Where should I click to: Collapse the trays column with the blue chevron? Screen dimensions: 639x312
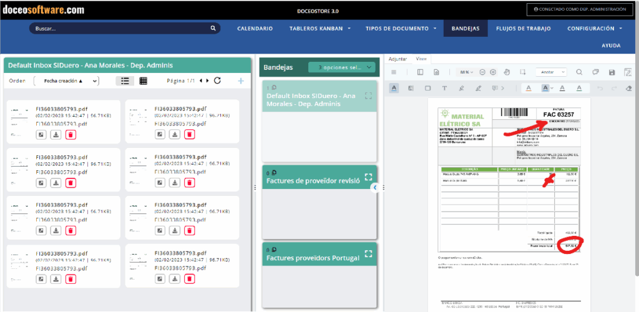click(375, 187)
